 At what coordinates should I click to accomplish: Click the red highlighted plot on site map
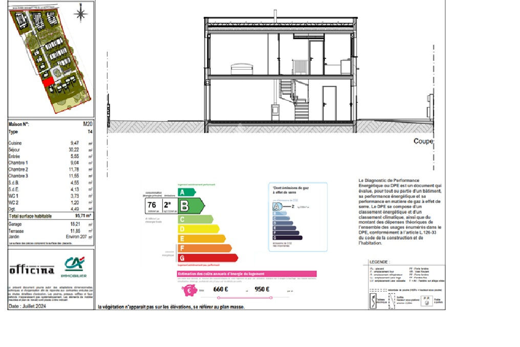48,81
